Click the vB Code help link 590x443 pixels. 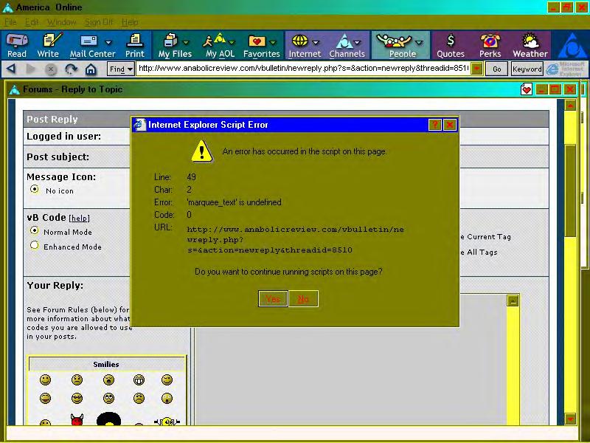[79, 218]
